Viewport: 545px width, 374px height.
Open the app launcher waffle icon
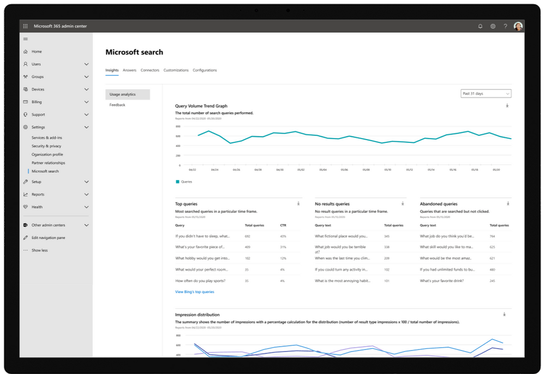pos(26,26)
